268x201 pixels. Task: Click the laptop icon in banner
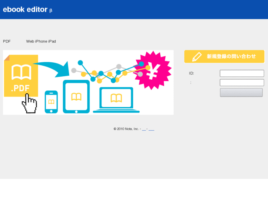pyautogui.click(x=116, y=100)
